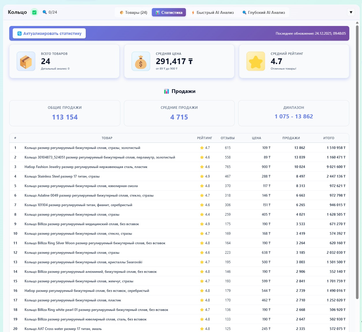This screenshot has height=332, width=362.
Task: Open the Товары (24) tab
Action: pos(133,12)
